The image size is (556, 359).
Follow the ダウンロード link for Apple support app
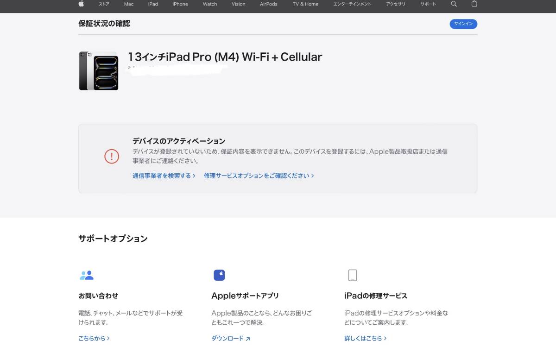(231, 339)
